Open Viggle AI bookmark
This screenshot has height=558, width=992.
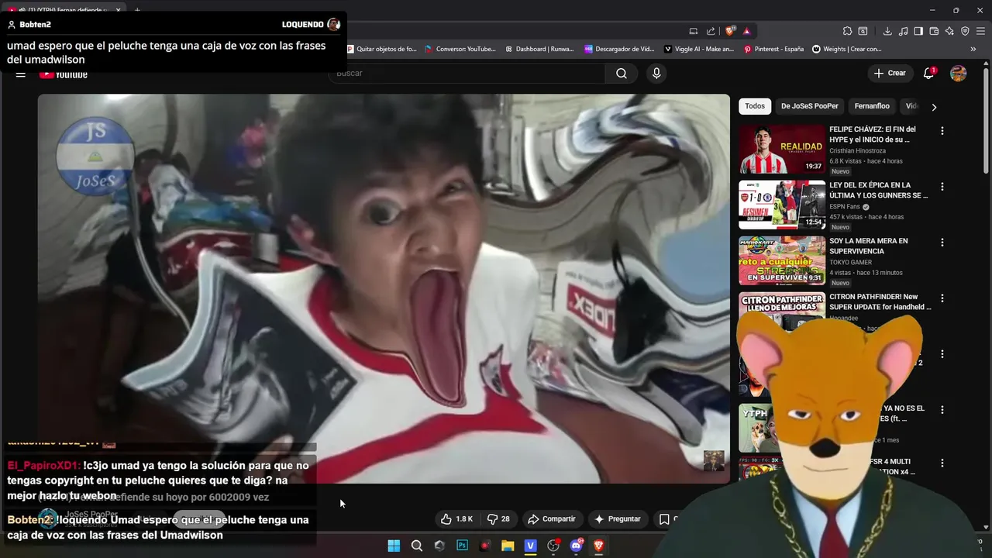(x=699, y=49)
